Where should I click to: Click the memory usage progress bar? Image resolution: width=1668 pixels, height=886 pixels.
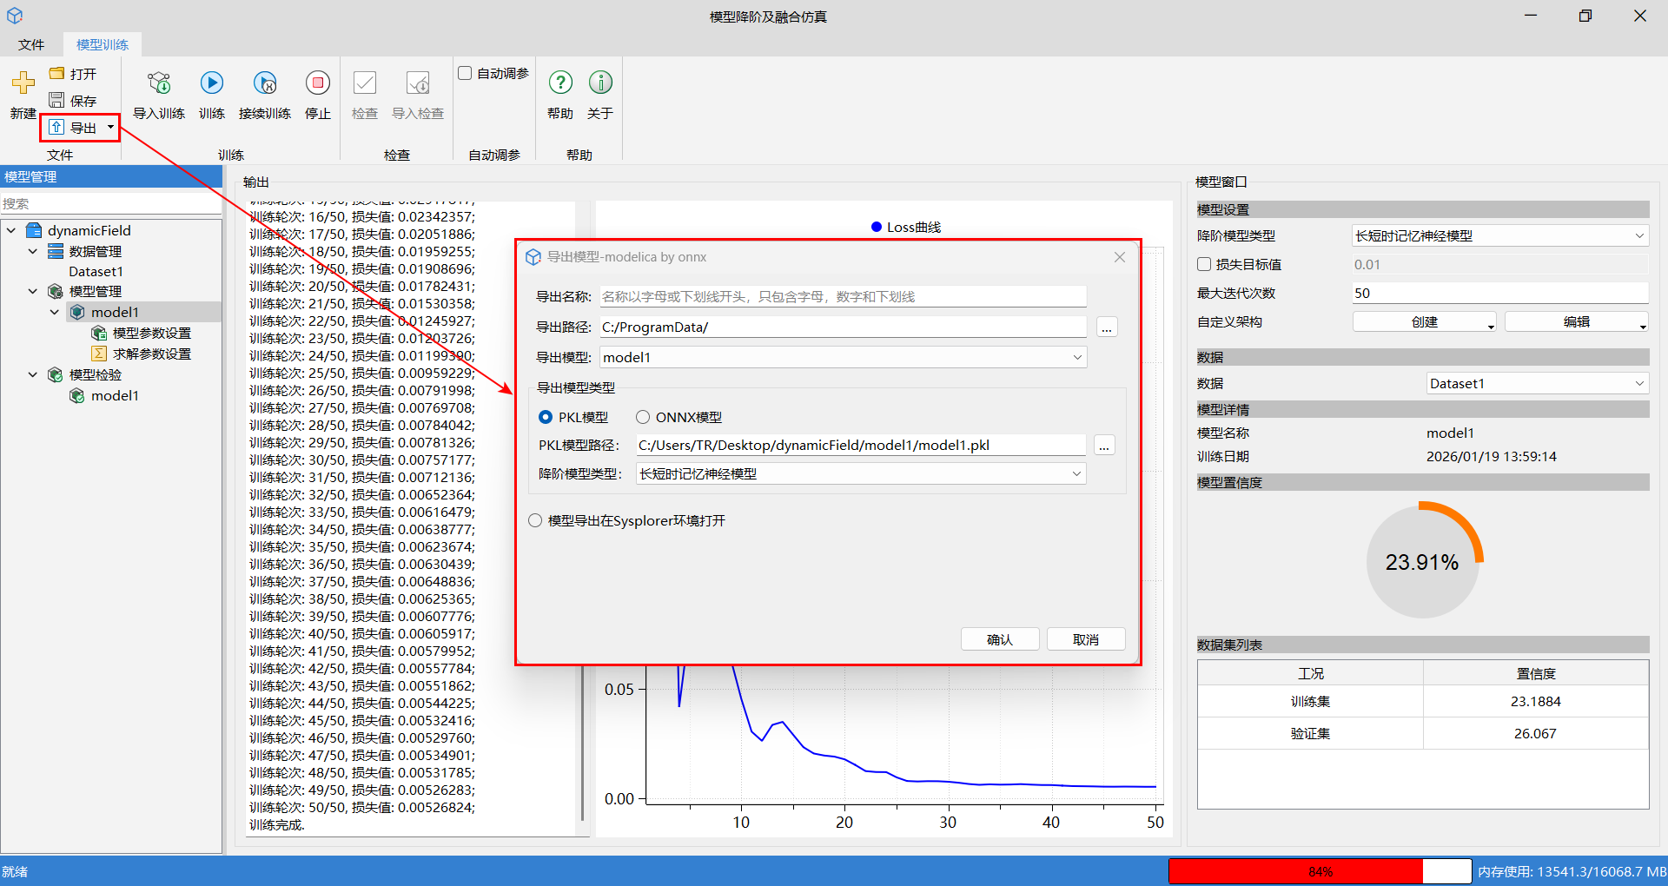1319,871
